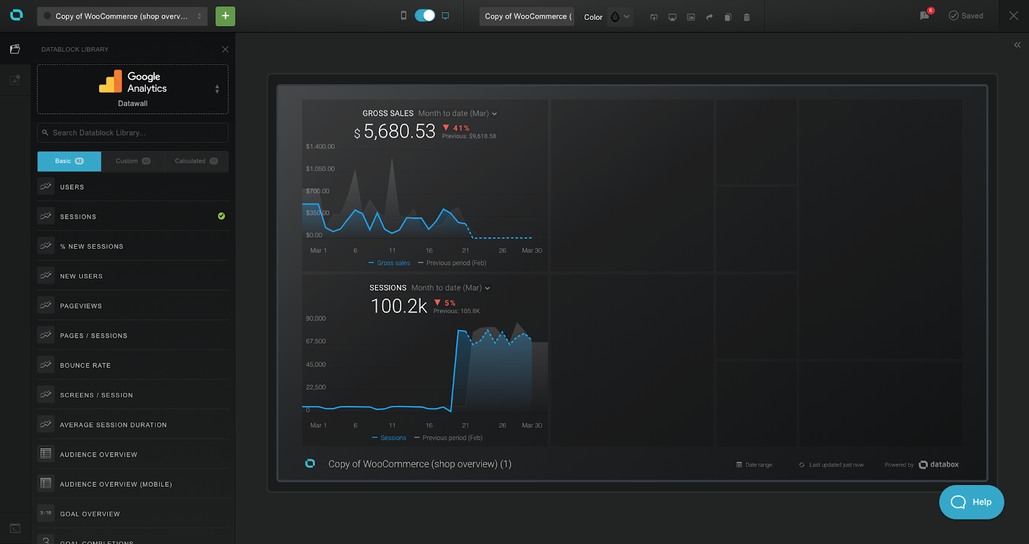The width and height of the screenshot is (1029, 544).
Task: Click the line chart icon beside PAGEVIEWS
Action: click(46, 305)
